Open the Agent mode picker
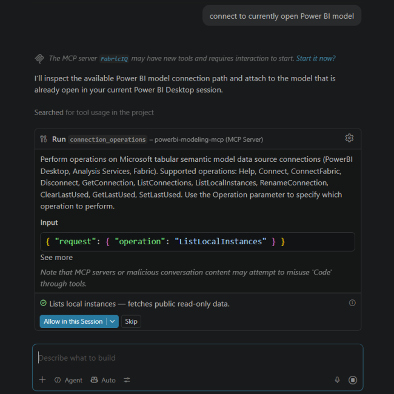Image resolution: width=394 pixels, height=394 pixels. click(68, 380)
